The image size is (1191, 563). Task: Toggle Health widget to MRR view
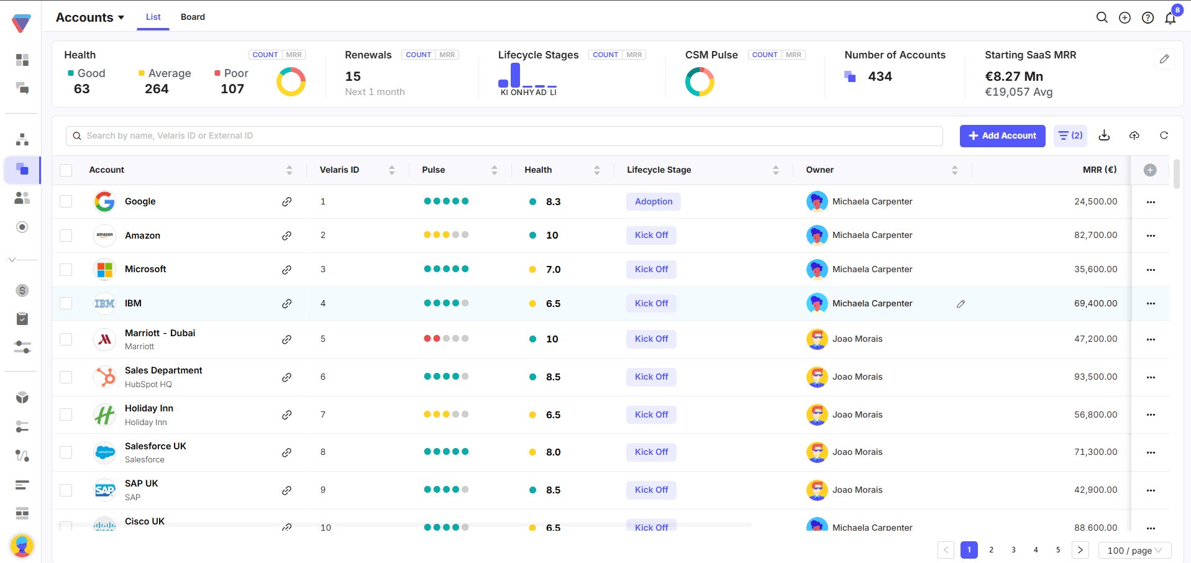tap(294, 55)
